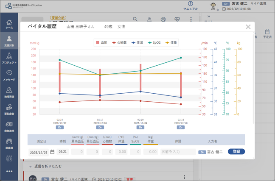
Task: Open 要配慮者 in the sidebar
Action: (9, 109)
